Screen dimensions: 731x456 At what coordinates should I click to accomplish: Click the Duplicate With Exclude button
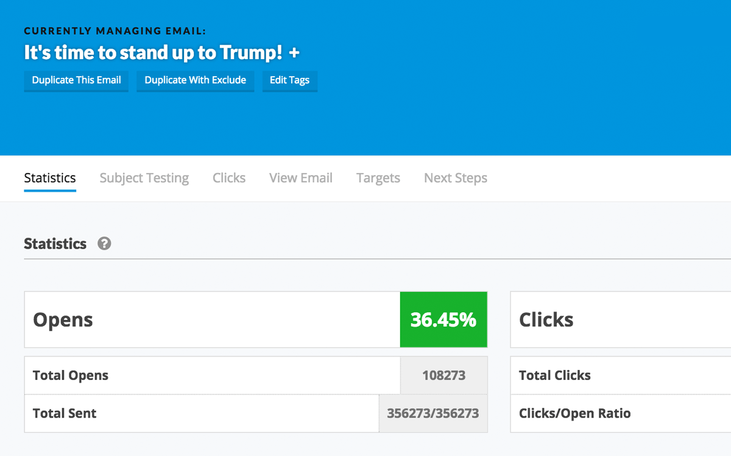pos(195,80)
